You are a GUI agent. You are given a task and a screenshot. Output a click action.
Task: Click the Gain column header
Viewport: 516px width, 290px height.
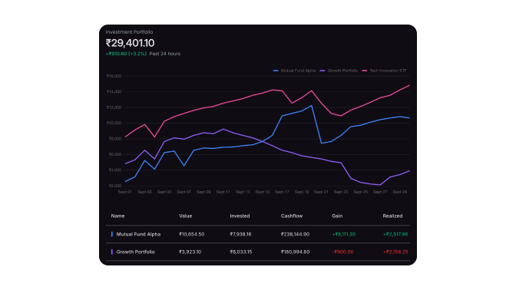click(337, 216)
